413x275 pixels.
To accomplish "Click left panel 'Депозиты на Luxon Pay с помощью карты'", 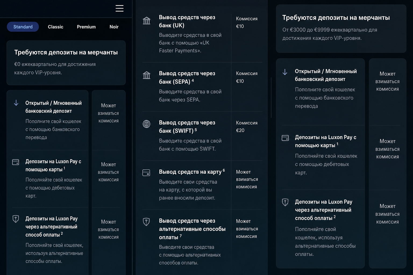I will [53, 165].
